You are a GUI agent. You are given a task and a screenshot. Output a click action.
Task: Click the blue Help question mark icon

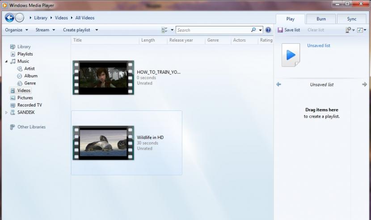[x=268, y=30]
